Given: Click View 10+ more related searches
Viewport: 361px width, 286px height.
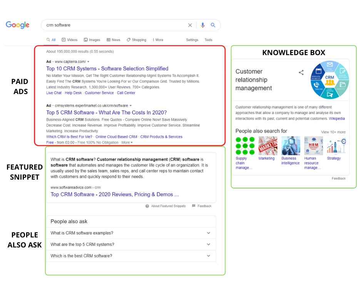Looking at the screenshot, I should click(333, 132).
